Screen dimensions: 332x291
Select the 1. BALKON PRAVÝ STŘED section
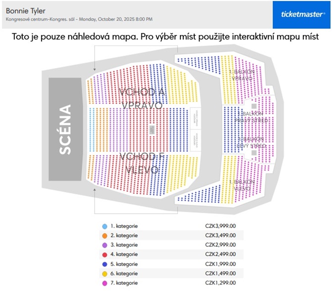pyautogui.click(x=251, y=117)
